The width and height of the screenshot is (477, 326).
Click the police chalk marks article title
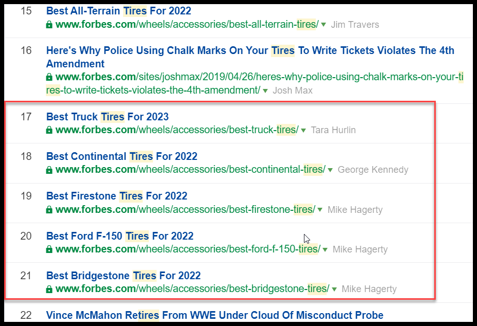[250, 50]
